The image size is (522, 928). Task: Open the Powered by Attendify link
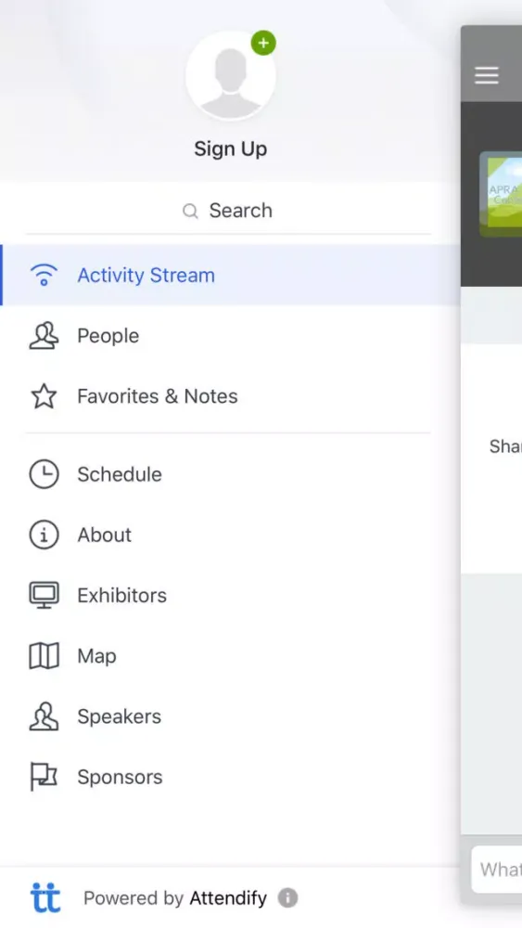click(175, 898)
